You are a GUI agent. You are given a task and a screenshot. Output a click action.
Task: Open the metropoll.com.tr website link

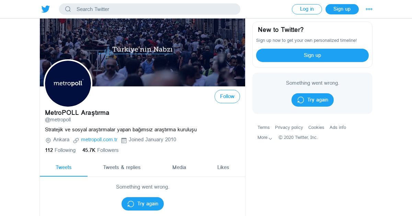point(99,140)
